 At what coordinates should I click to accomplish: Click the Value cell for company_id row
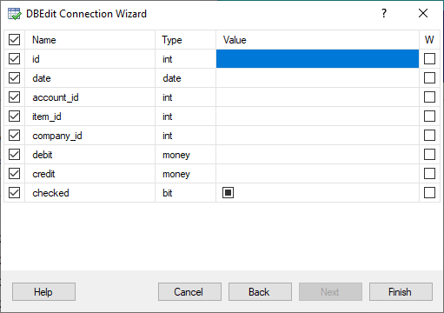[x=317, y=136]
